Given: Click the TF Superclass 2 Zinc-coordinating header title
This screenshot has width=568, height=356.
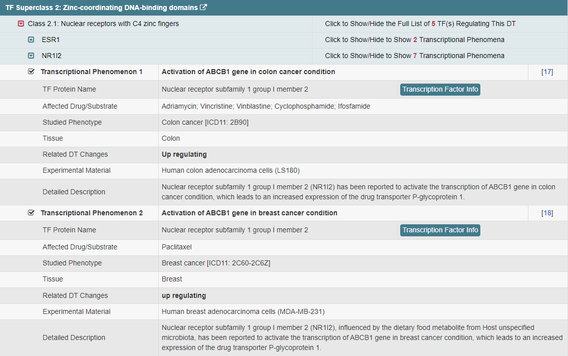Looking at the screenshot, I should point(102,8).
